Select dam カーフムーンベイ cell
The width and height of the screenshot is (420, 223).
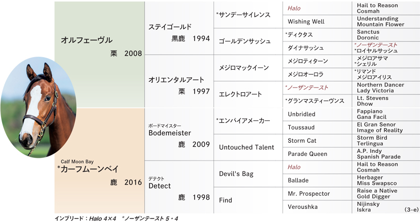coord(99,161)
